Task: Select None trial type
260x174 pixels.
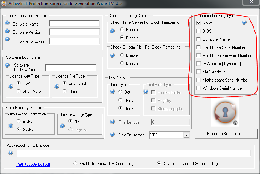Action: click(120, 108)
